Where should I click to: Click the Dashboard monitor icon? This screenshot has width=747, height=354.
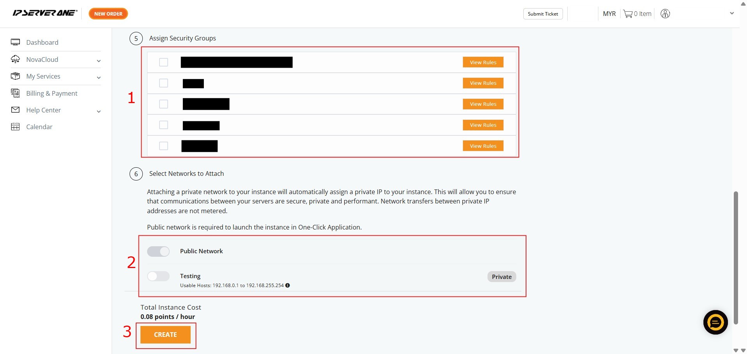coord(16,42)
